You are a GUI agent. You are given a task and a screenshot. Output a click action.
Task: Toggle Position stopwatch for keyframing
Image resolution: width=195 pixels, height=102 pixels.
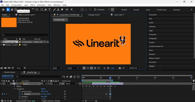click(x=20, y=94)
